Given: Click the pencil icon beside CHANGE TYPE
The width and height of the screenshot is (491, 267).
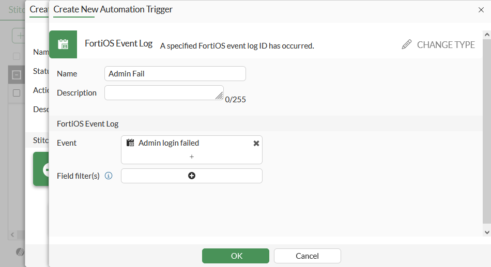Looking at the screenshot, I should pyautogui.click(x=407, y=44).
